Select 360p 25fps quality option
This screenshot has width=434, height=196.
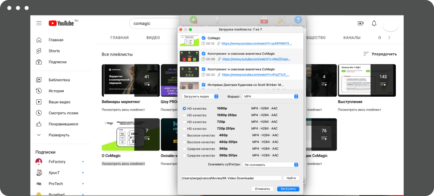pyautogui.click(x=184, y=156)
